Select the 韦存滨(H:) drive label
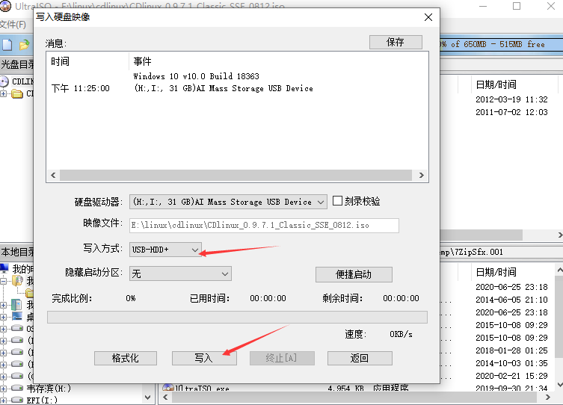The width and height of the screenshot is (563, 405). coord(49,388)
